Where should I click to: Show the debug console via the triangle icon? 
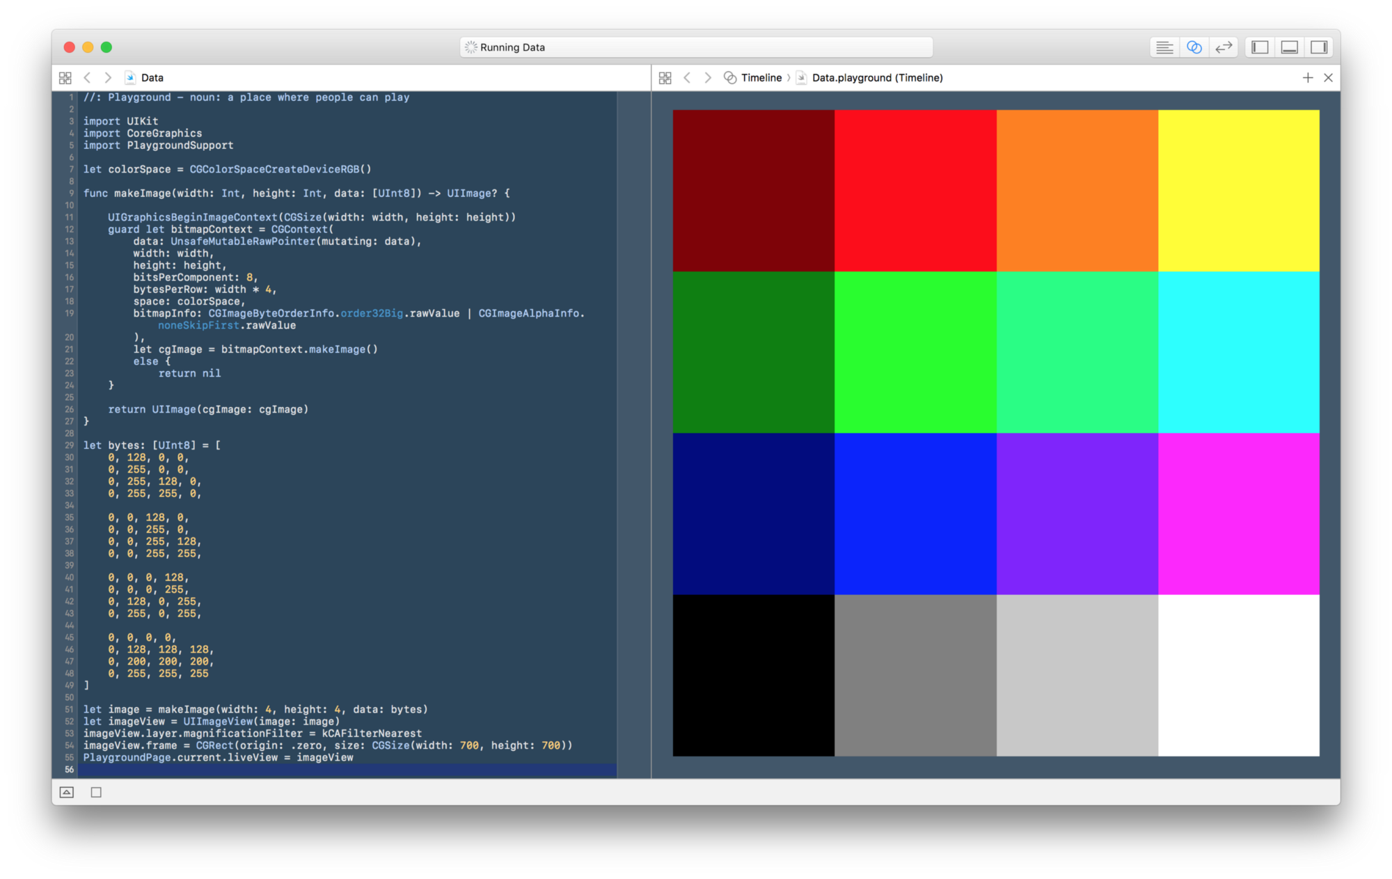67,792
